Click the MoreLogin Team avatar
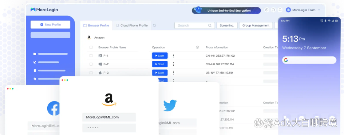This screenshot has height=135, width=344. pyautogui.click(x=288, y=10)
